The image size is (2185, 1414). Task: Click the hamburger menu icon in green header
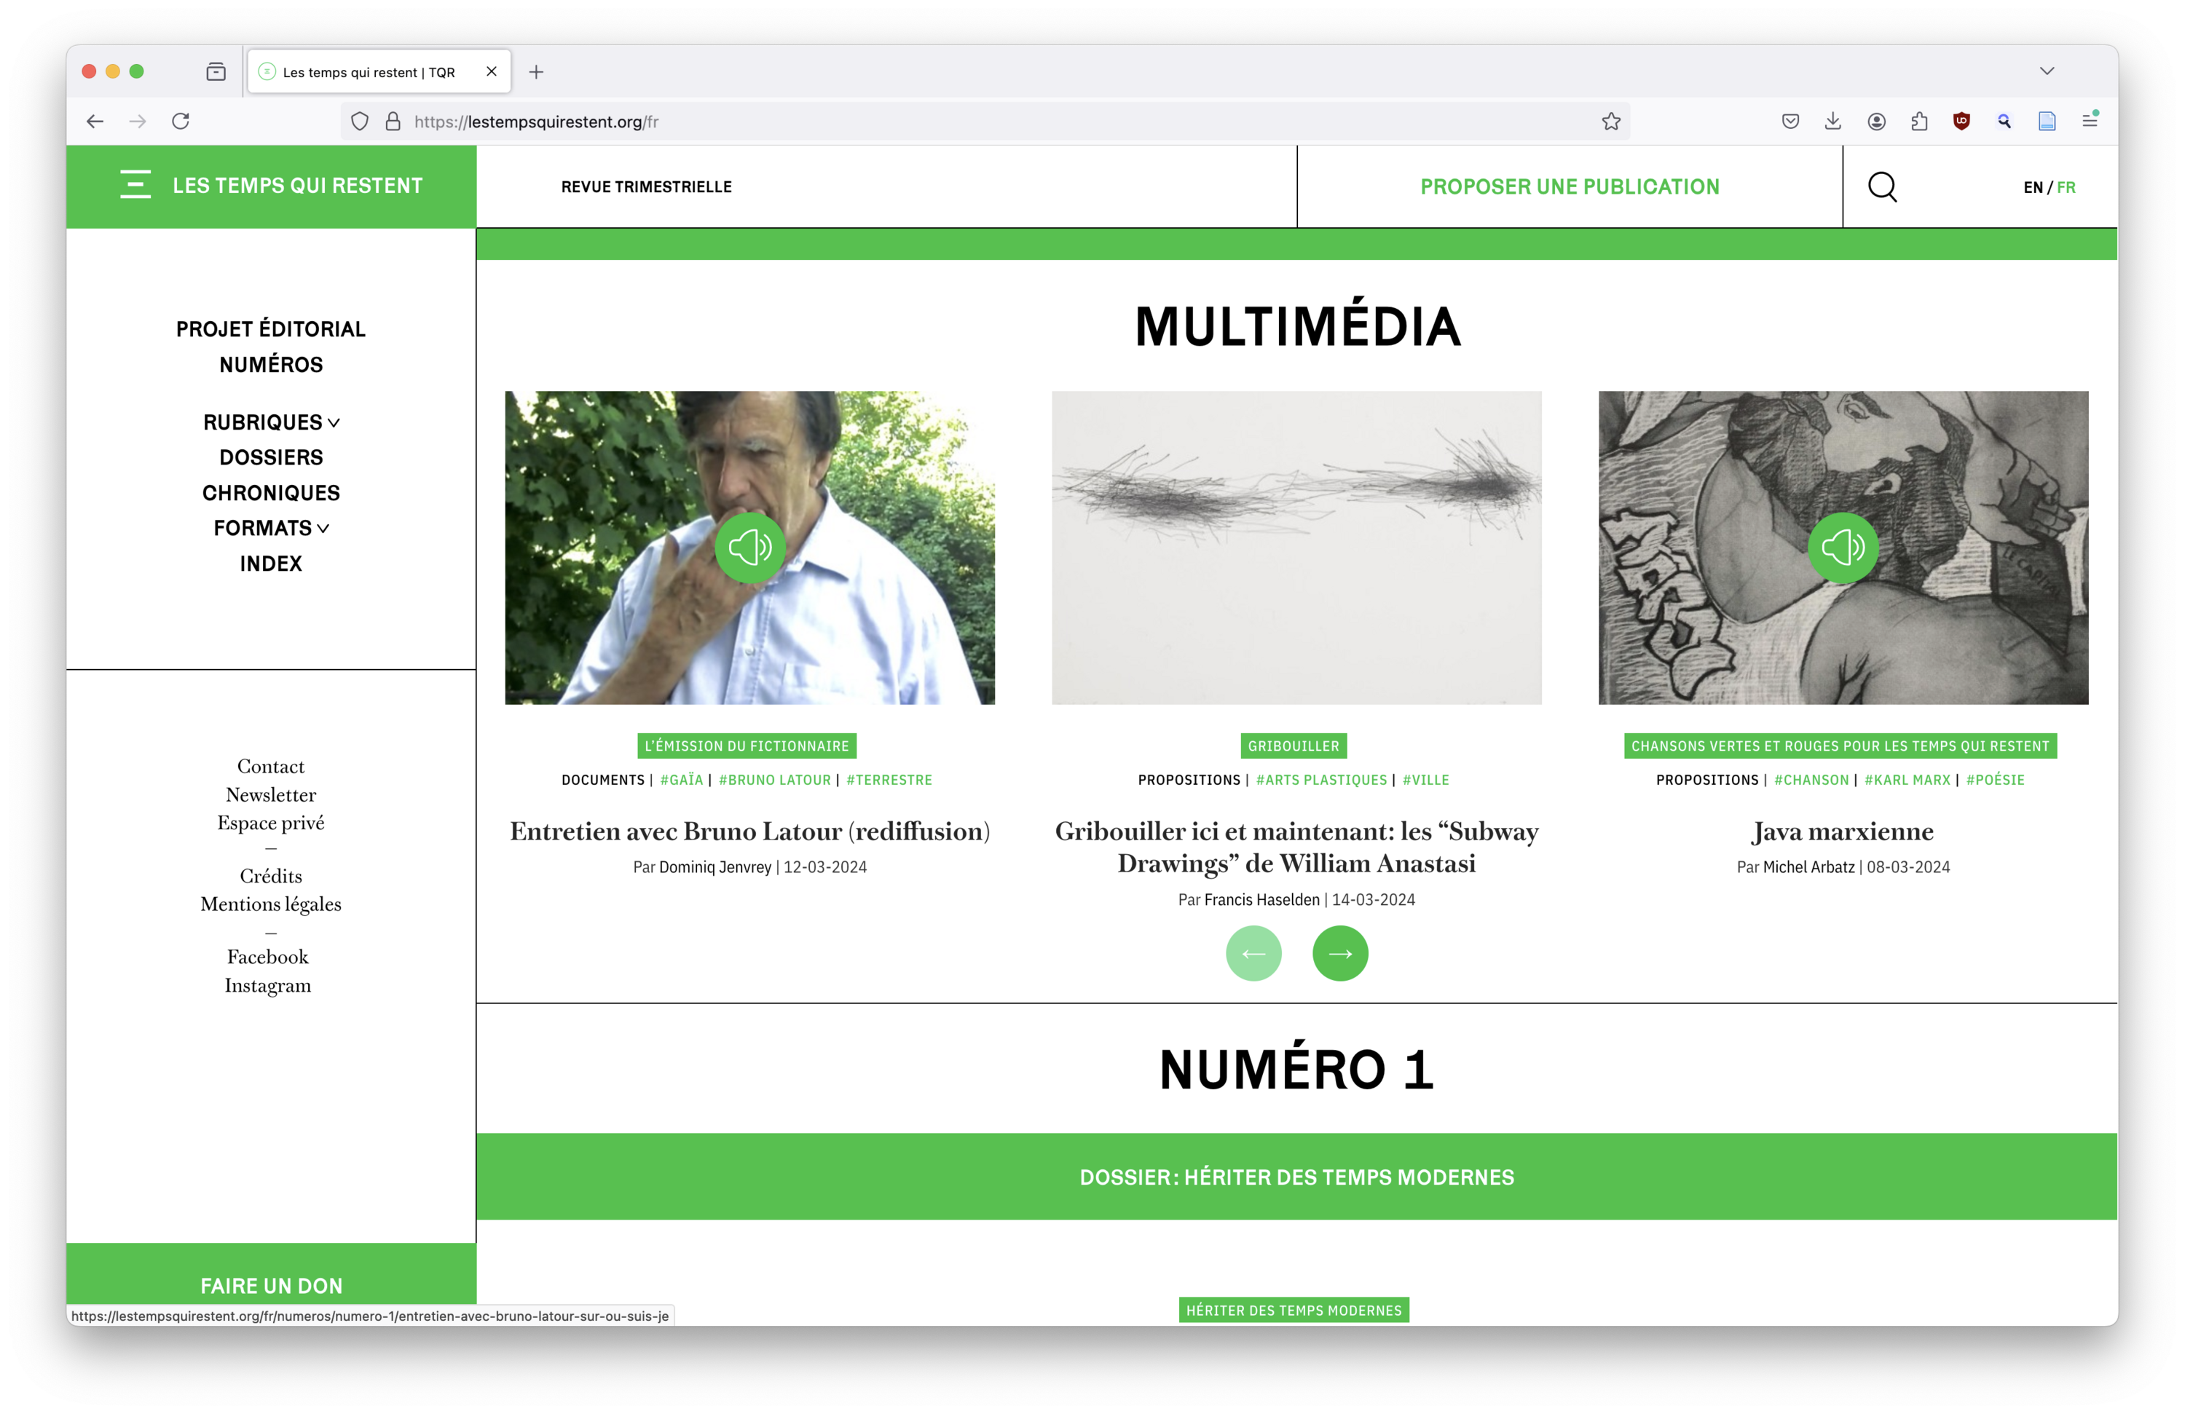(x=135, y=184)
